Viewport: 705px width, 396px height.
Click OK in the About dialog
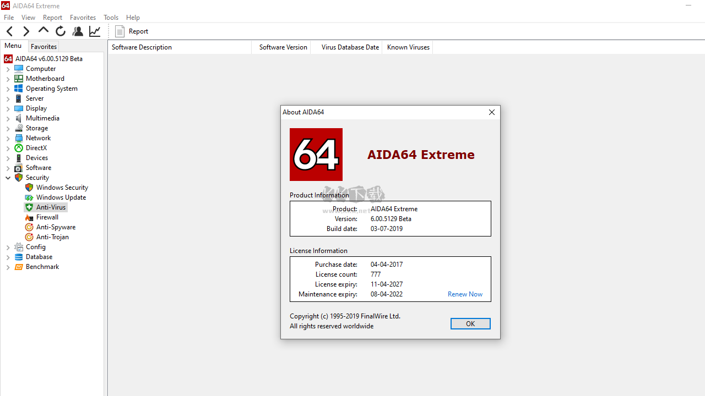[470, 324]
